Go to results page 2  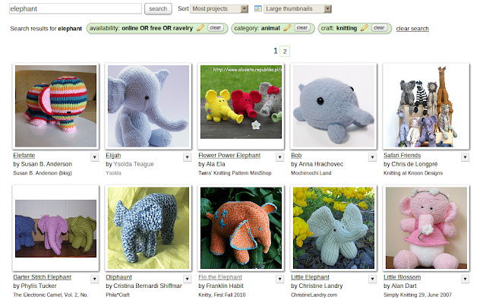(285, 52)
